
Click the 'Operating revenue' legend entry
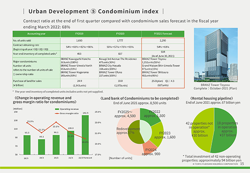coord(67,109)
